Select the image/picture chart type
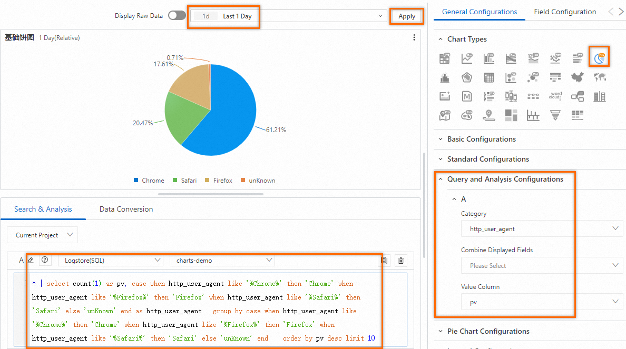 [x=445, y=96]
